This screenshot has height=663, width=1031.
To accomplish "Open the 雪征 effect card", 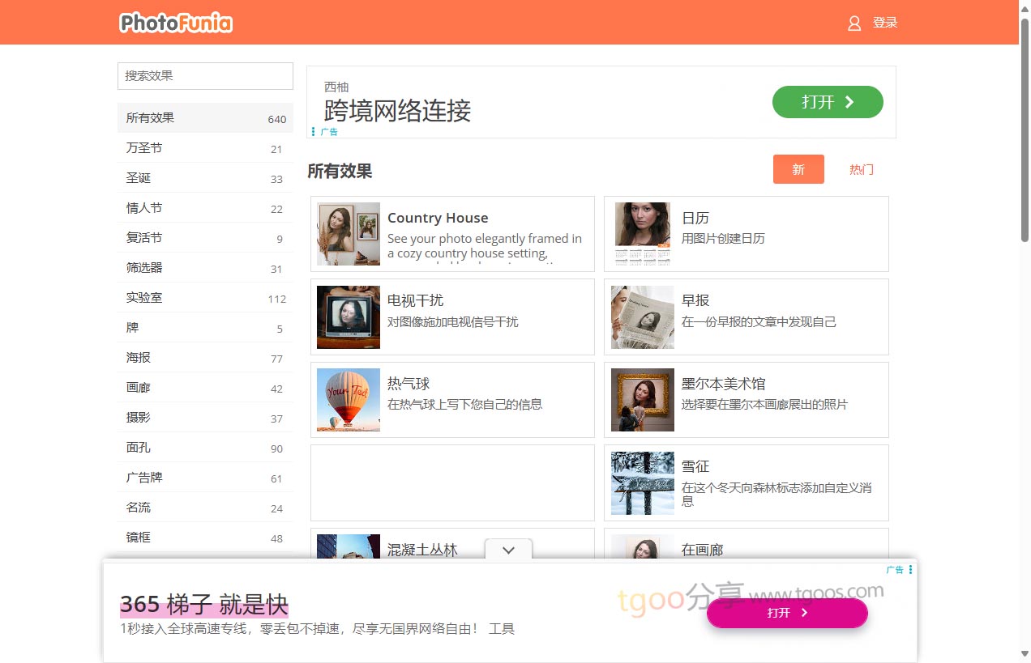I will click(746, 482).
